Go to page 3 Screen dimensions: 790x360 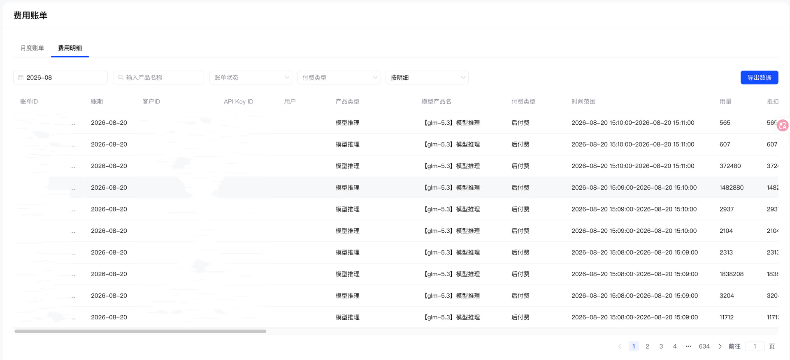click(661, 346)
